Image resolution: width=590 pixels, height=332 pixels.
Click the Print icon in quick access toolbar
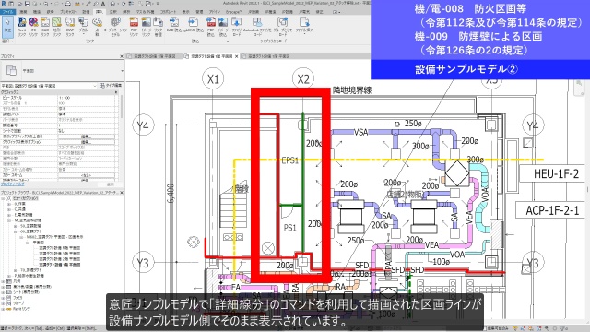click(68, 4)
